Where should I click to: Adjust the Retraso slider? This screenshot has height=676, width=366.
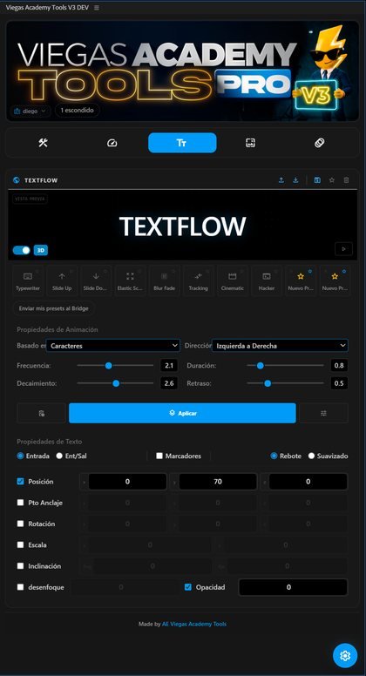pos(285,383)
